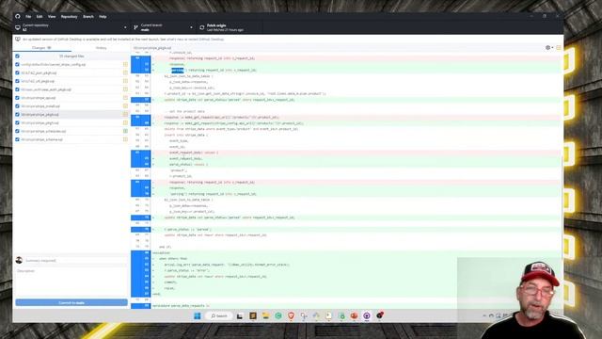Click the GitHub logo in the title bar

[x=18, y=16]
